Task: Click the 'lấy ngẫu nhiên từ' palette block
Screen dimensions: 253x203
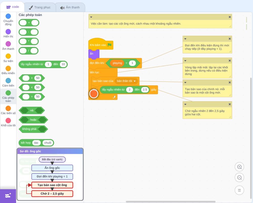Action: click(x=32, y=64)
